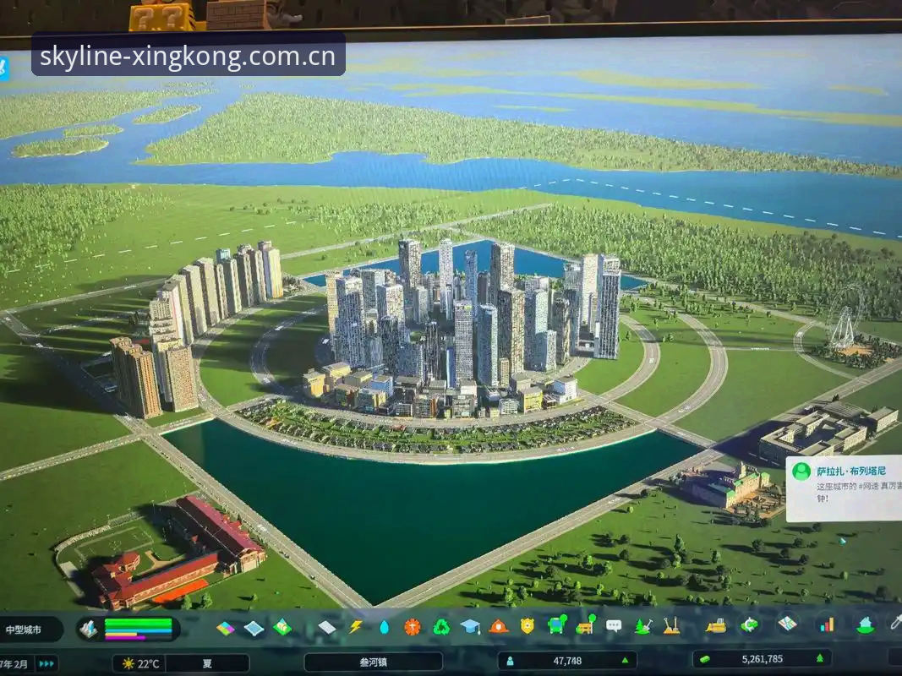Image resolution: width=902 pixels, height=676 pixels.
Task: Open the Signature buildings menu (green diamond)
Action: [x=282, y=626]
